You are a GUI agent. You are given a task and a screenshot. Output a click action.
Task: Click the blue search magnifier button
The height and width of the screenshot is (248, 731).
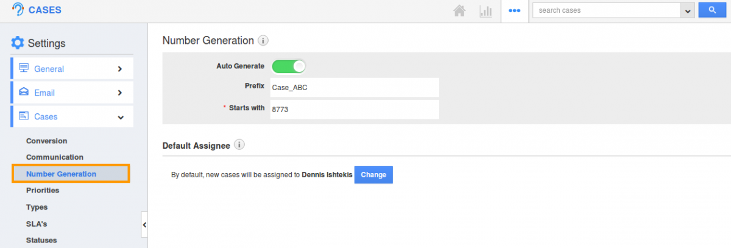tap(712, 10)
